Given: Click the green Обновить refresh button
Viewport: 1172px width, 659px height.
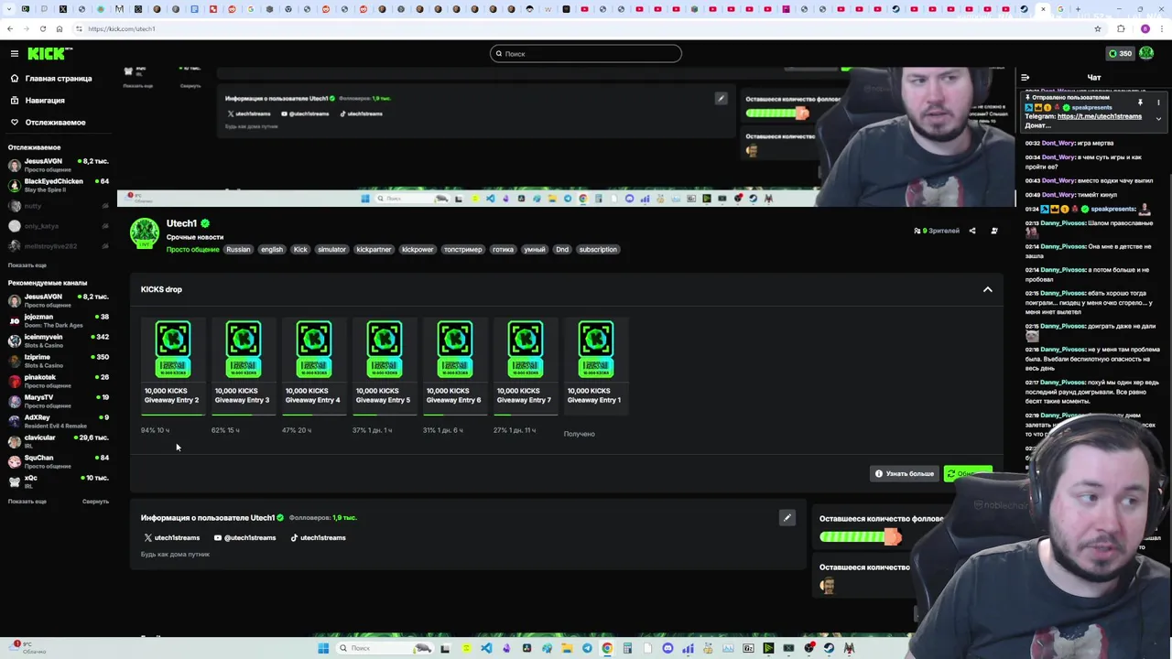Looking at the screenshot, I should 967,473.
